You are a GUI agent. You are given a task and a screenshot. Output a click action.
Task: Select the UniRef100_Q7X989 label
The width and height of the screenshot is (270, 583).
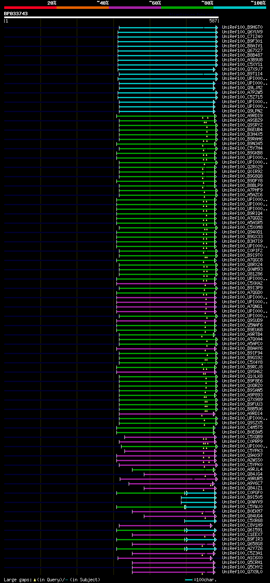point(242,399)
